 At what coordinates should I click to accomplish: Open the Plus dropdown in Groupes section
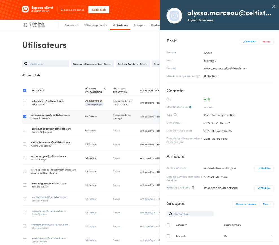coord(267,204)
